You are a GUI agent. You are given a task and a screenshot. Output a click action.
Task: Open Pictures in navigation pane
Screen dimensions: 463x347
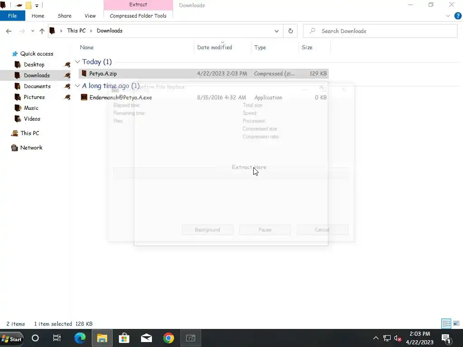coord(34,97)
